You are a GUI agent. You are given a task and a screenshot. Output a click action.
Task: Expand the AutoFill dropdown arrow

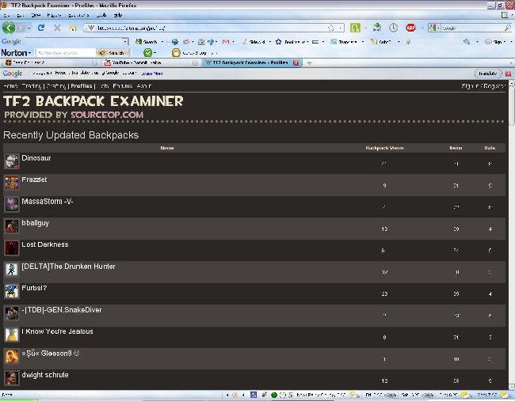(x=399, y=42)
